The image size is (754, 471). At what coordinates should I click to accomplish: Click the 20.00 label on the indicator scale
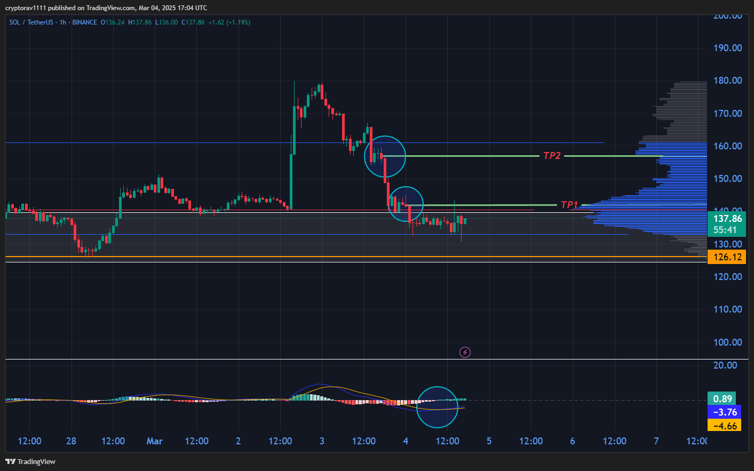[725, 365]
